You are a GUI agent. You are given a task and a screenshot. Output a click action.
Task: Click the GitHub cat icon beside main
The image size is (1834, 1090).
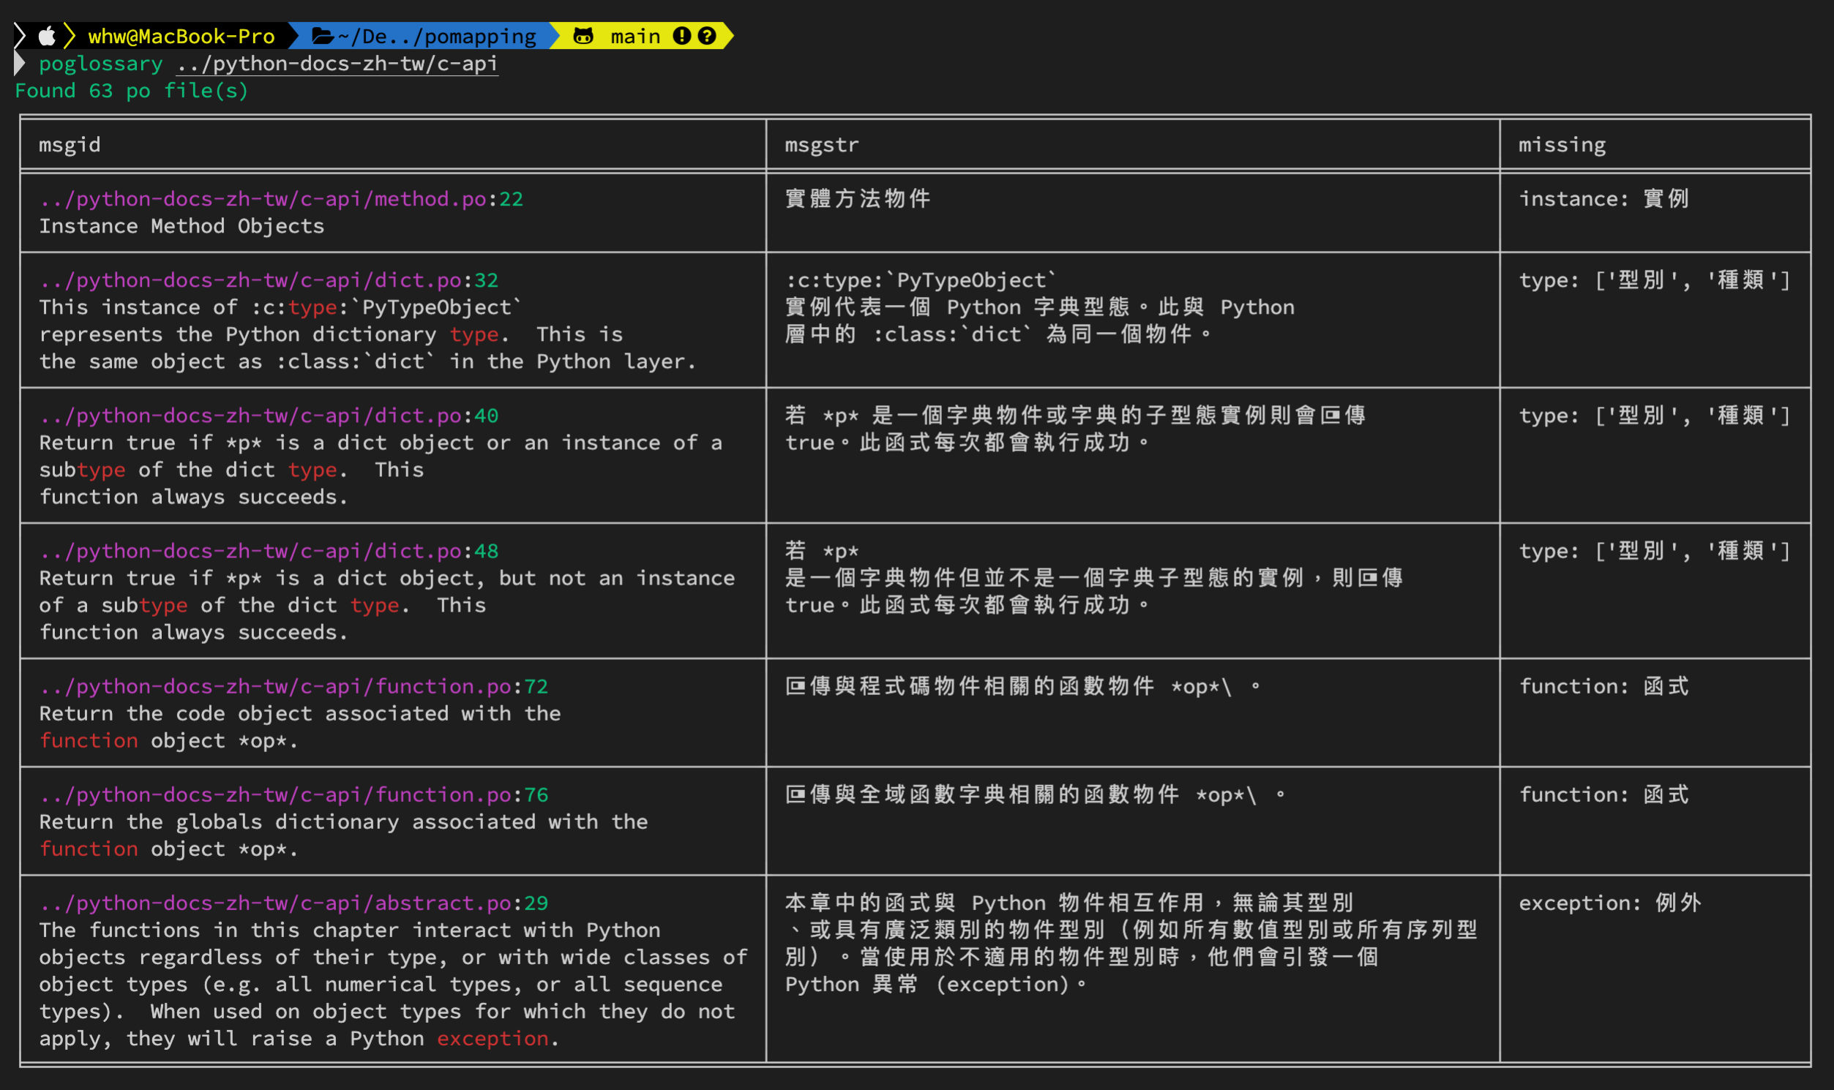tap(583, 36)
